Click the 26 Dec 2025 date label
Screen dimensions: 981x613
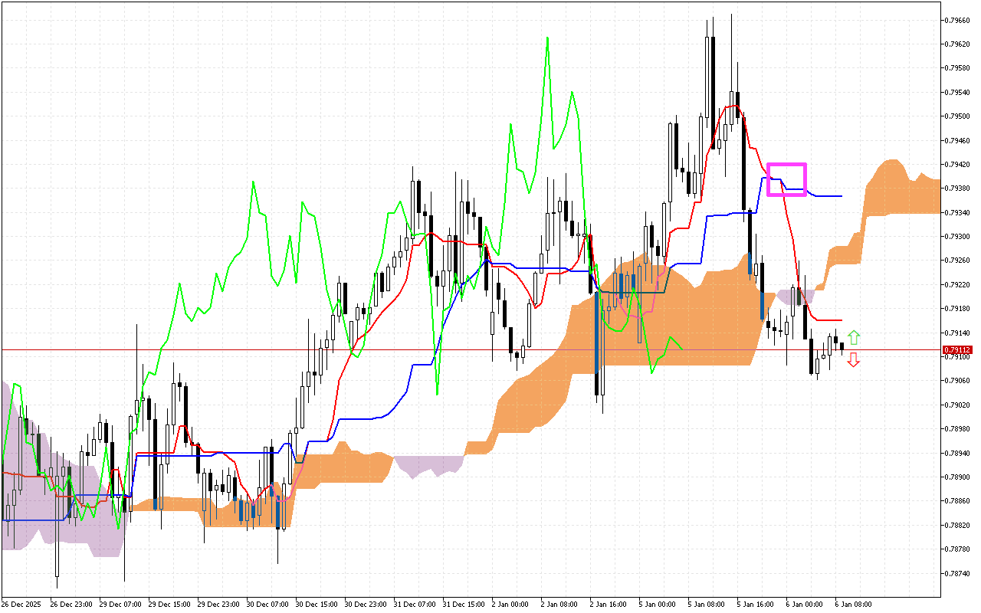(x=23, y=604)
